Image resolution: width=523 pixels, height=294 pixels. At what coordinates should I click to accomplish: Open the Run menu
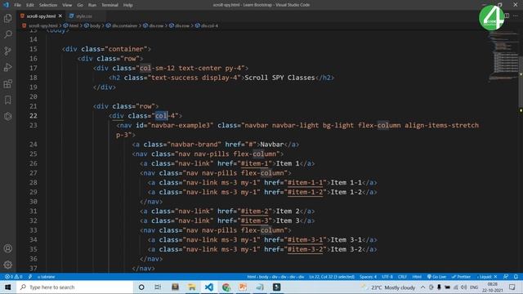click(x=92, y=5)
